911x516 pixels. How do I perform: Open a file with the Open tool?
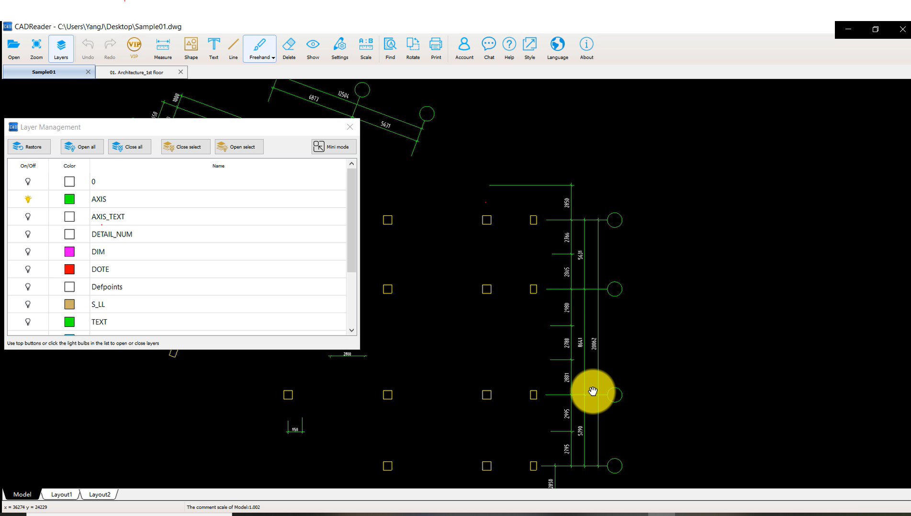point(14,48)
